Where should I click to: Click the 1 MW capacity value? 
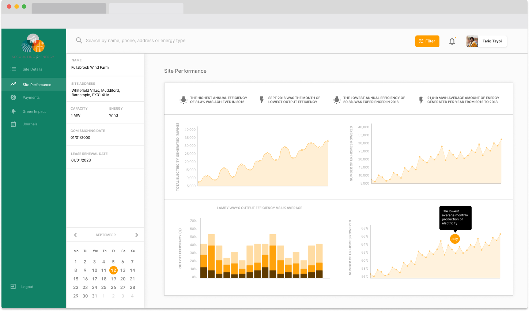[x=76, y=115]
